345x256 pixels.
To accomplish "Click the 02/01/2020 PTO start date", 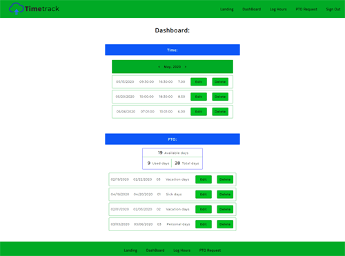I will pos(120,209).
